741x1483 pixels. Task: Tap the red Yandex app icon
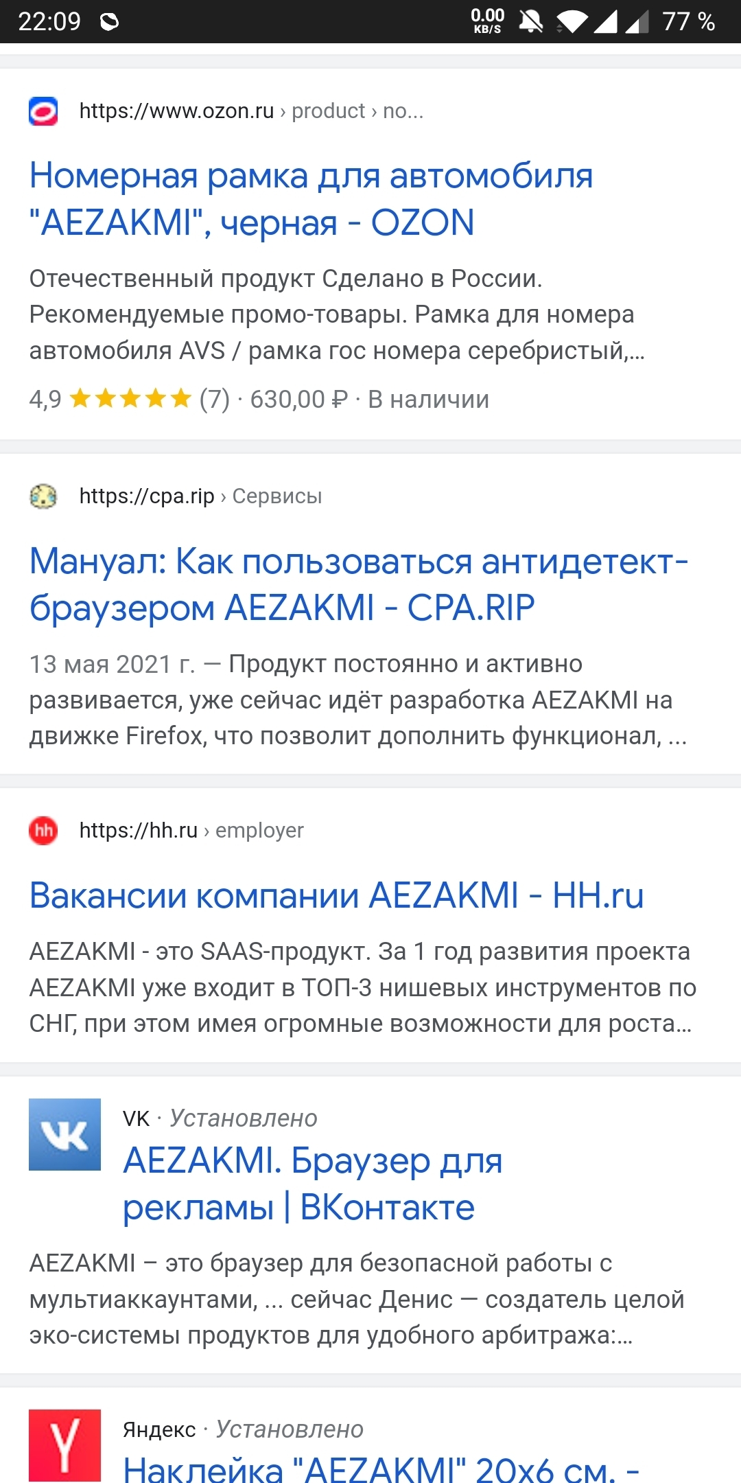[64, 1445]
